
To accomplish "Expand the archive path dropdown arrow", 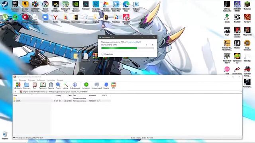I will 241,92.
